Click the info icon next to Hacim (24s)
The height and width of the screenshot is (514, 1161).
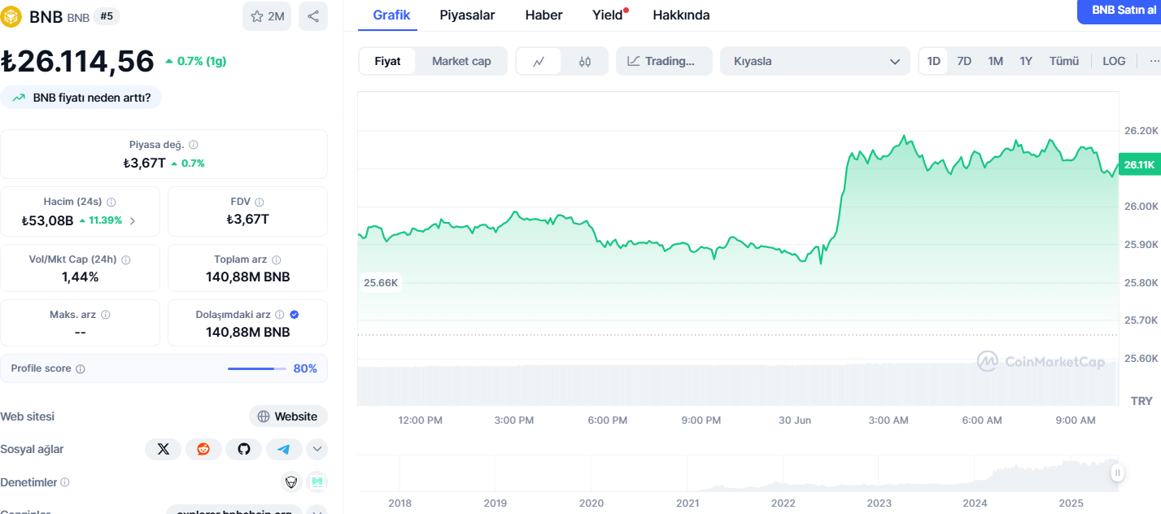point(111,202)
